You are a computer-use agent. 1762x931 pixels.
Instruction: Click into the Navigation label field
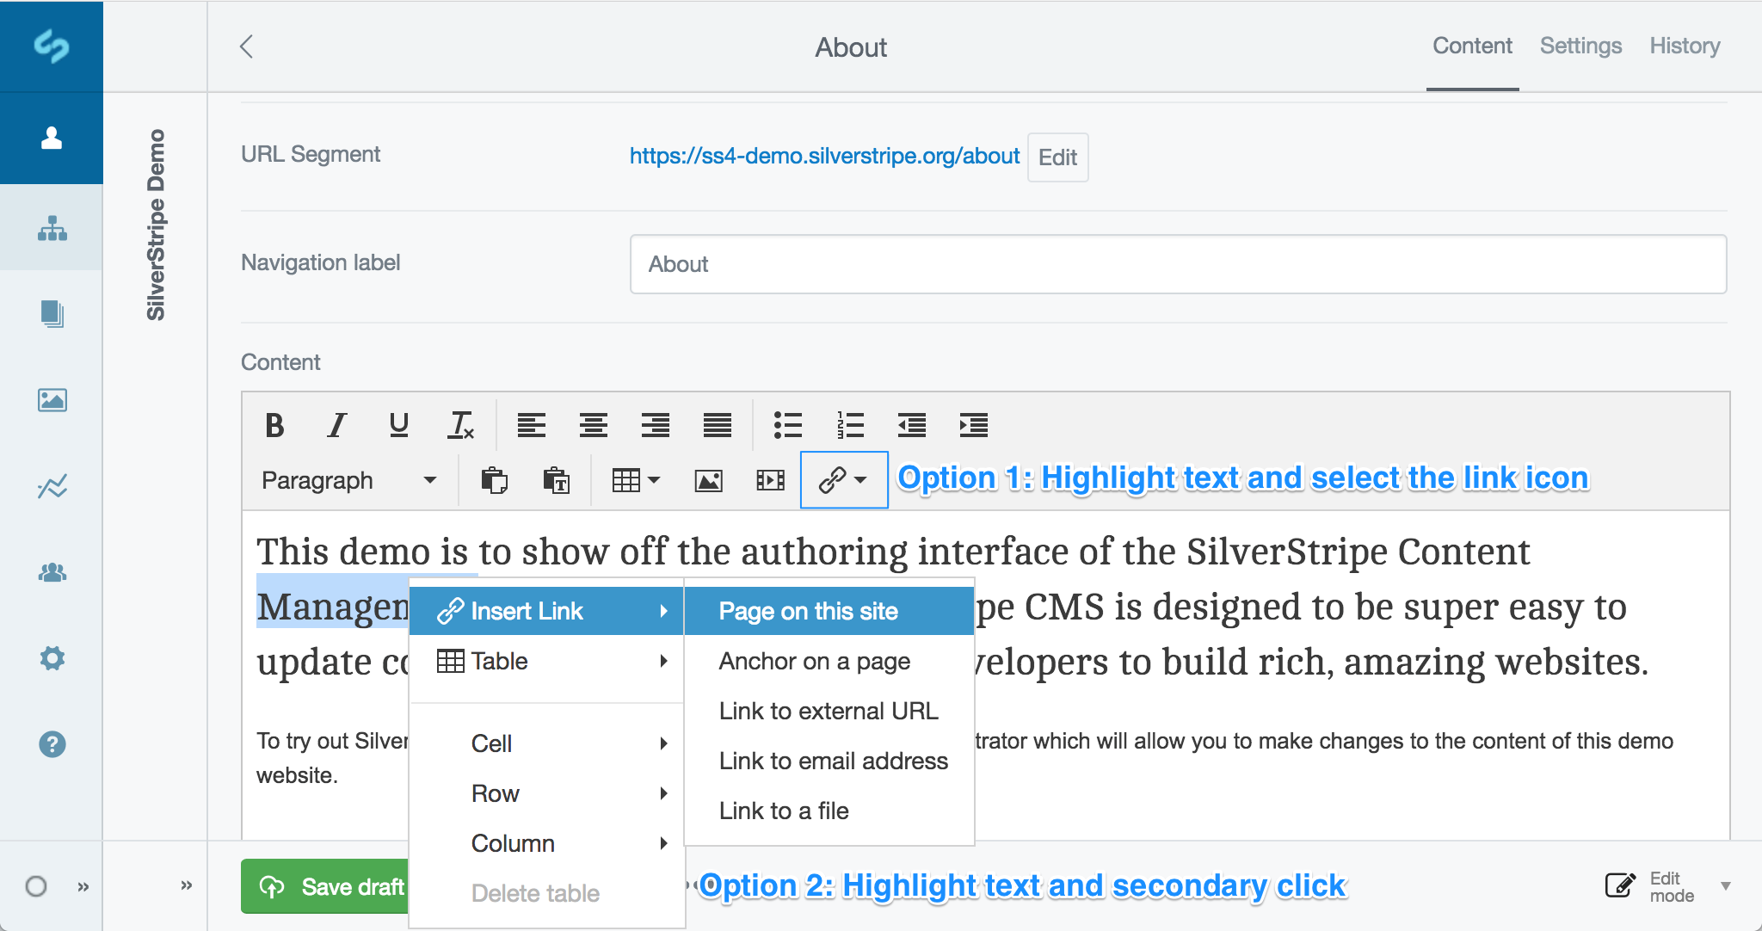tap(1177, 264)
